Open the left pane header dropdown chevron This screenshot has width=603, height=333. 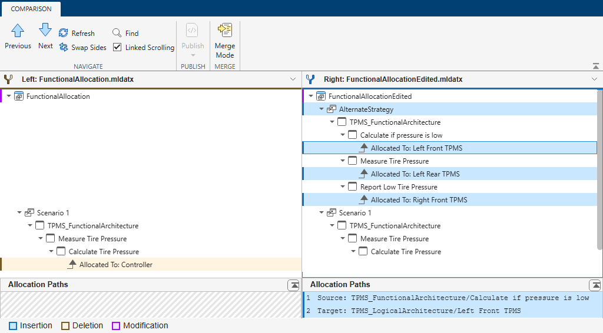coord(293,79)
